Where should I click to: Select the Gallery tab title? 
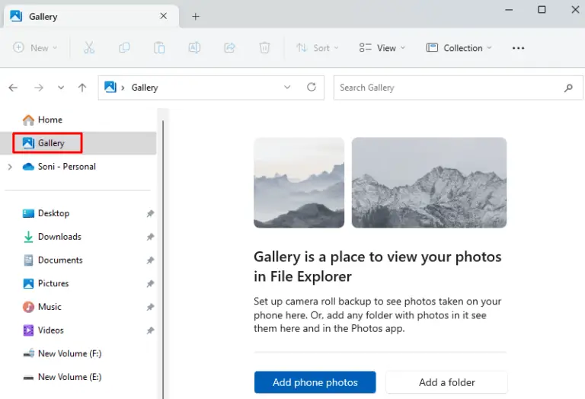coord(43,17)
